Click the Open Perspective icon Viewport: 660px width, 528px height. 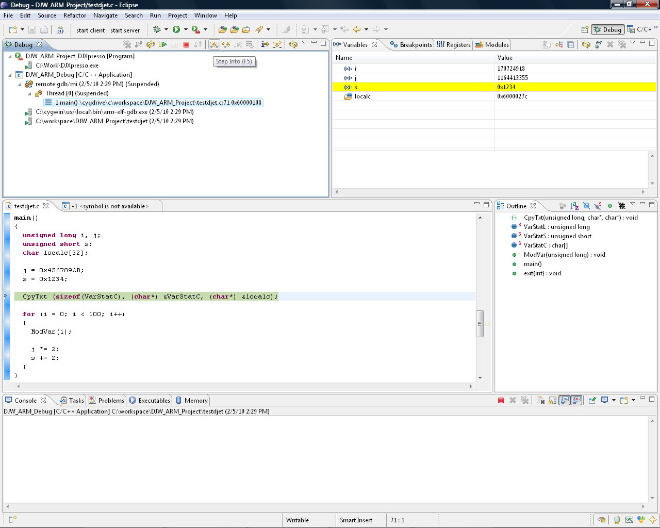(x=585, y=30)
